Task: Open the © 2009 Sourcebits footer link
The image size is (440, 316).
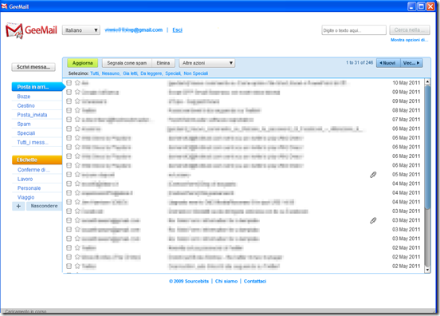Action: [189, 281]
